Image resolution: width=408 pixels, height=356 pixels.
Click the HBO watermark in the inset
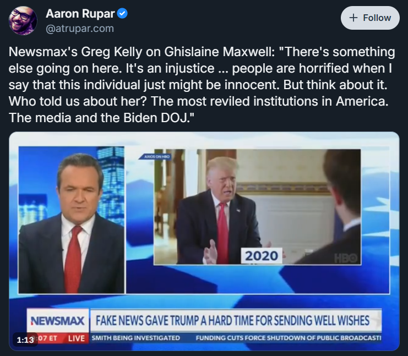[346, 258]
